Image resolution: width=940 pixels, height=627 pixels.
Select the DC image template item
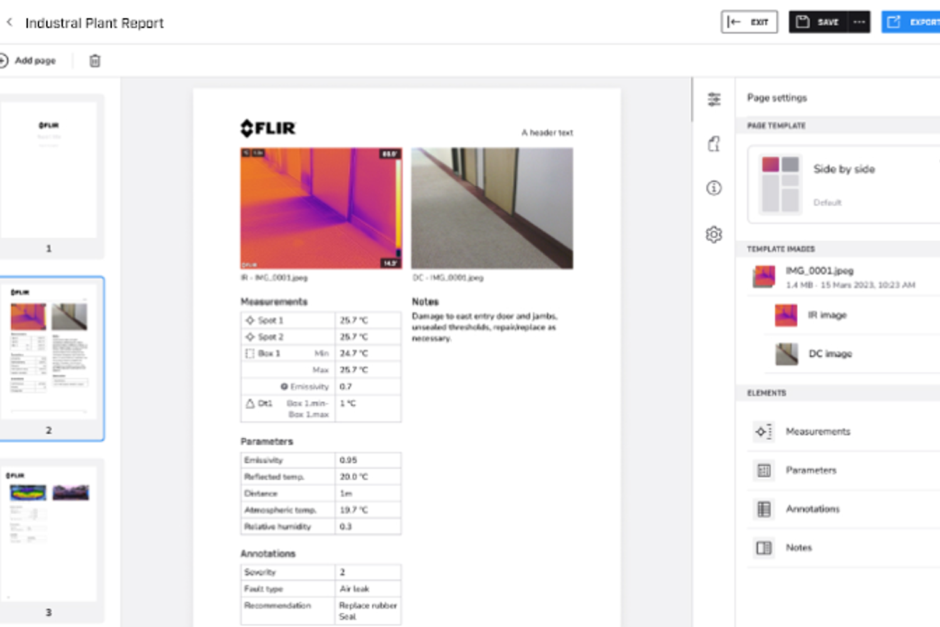(829, 354)
